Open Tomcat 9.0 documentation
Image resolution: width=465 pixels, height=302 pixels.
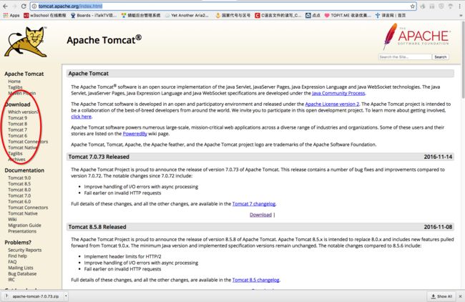[x=19, y=177]
